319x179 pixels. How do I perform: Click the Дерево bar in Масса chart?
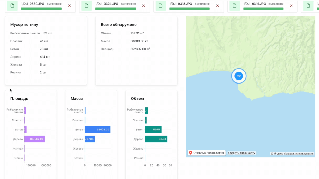pos(90,139)
